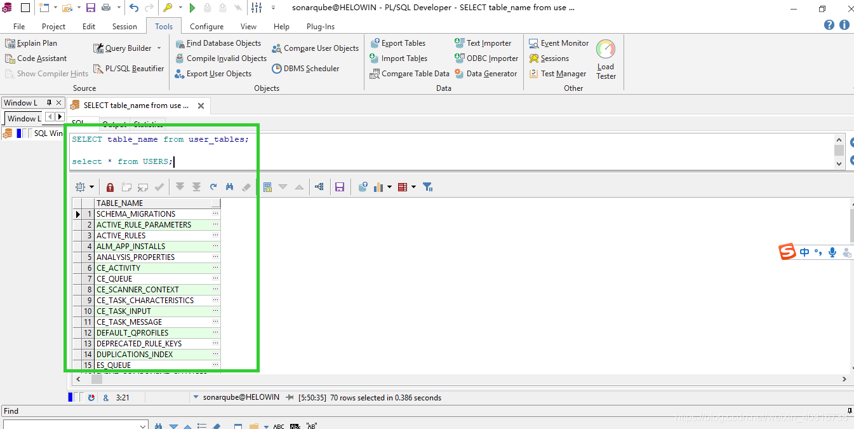Open the Preferences sliders icon in title bar
This screenshot has height=429, width=854.
tap(257, 8)
